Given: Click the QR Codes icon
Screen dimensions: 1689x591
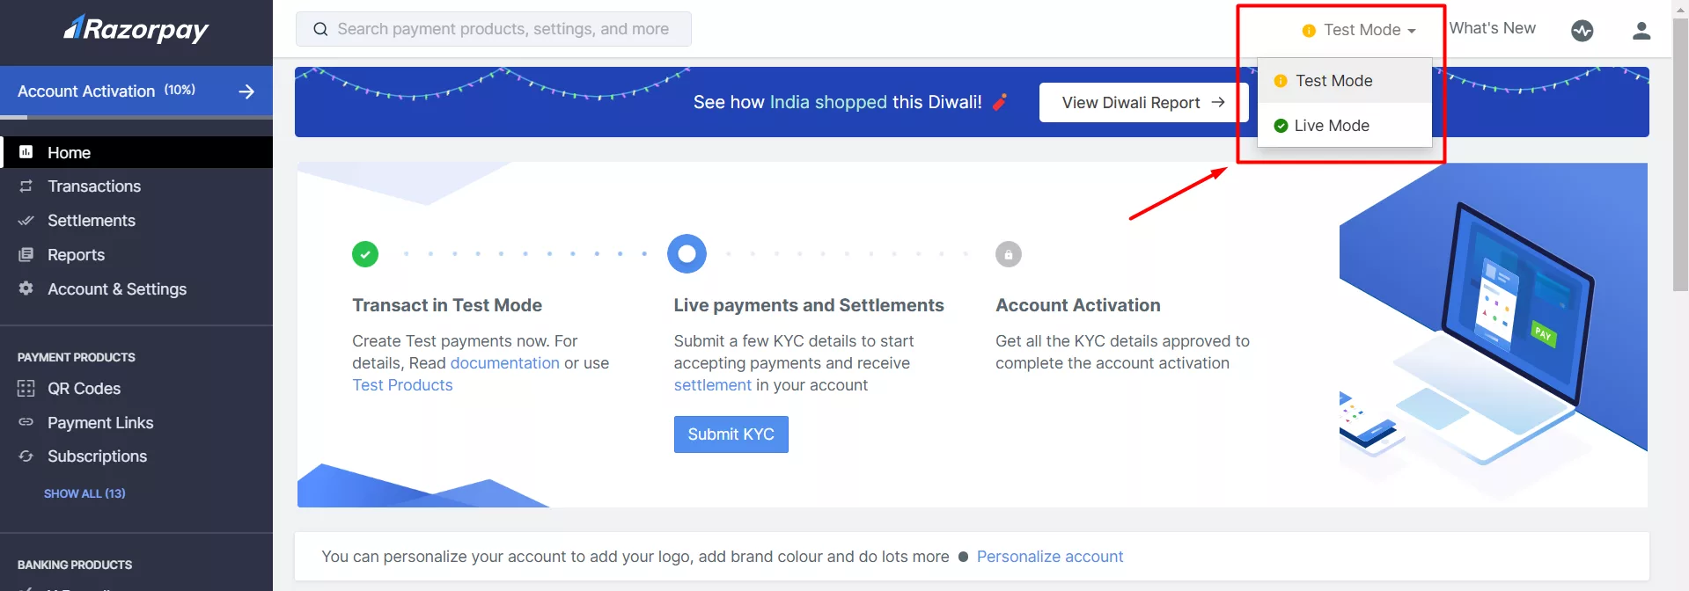Looking at the screenshot, I should 26,389.
